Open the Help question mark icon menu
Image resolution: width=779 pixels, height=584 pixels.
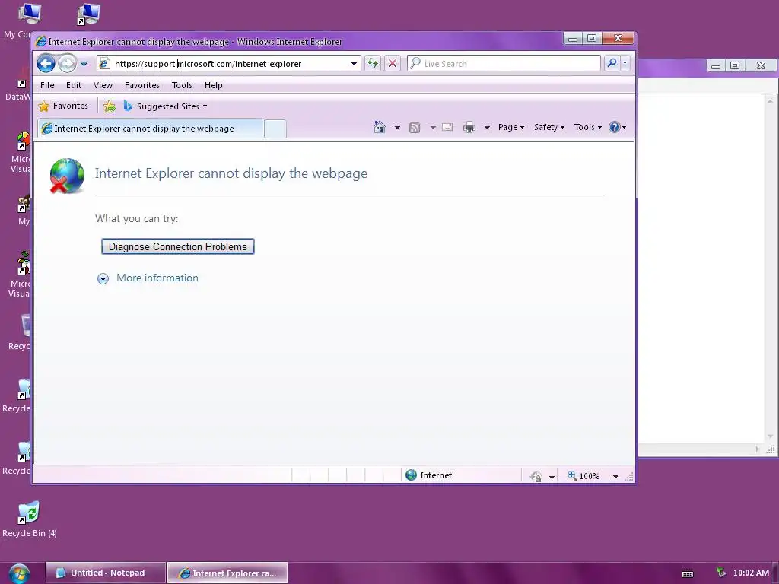coord(618,127)
